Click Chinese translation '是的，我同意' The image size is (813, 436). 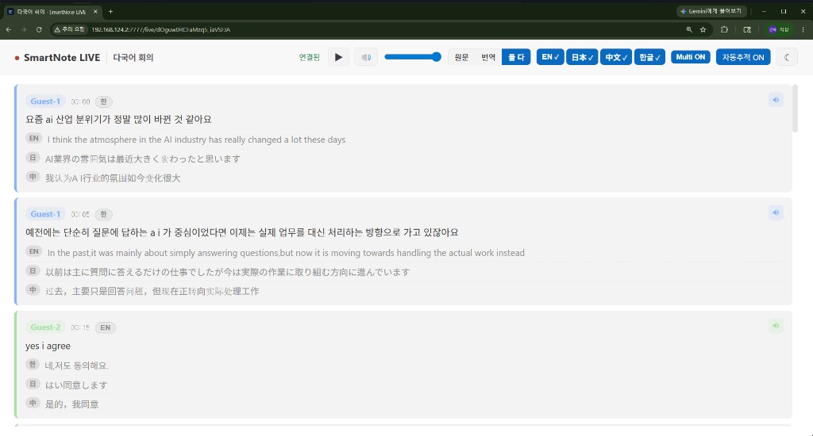(71, 404)
